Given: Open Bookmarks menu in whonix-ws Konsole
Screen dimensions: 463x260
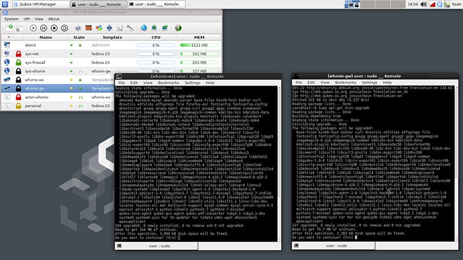Looking at the screenshot, I should point(168,83).
